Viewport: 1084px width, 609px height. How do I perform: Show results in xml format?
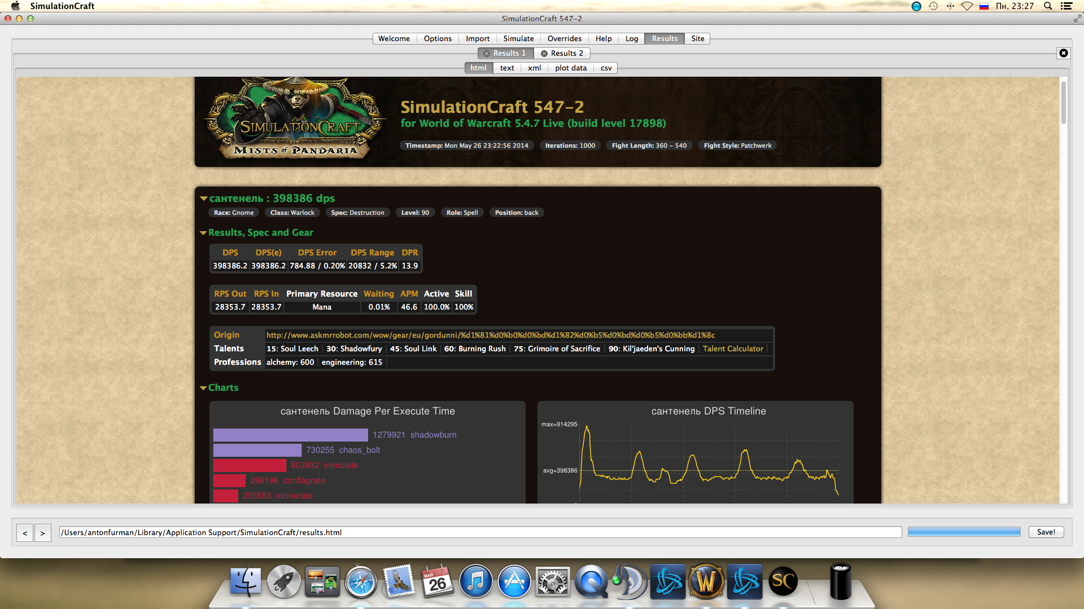click(x=534, y=68)
